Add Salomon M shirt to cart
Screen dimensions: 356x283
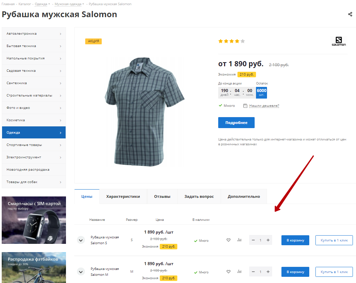pyautogui.click(x=295, y=272)
